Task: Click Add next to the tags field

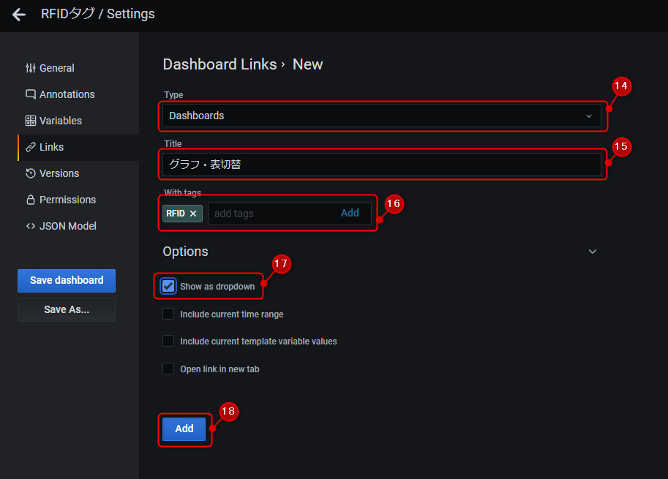Action: pos(350,213)
